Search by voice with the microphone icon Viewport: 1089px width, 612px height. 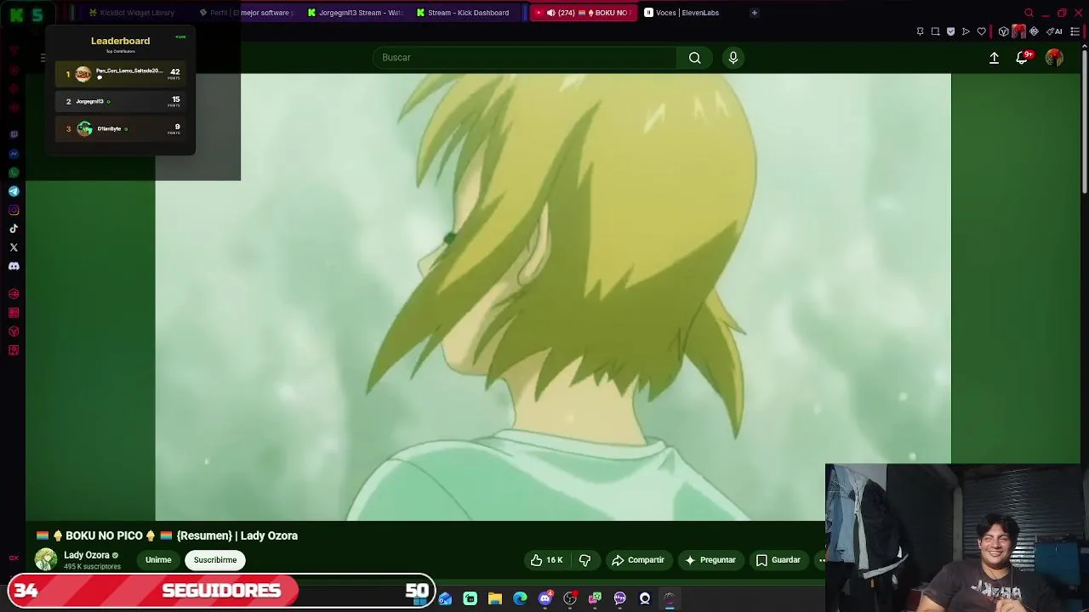pos(733,57)
